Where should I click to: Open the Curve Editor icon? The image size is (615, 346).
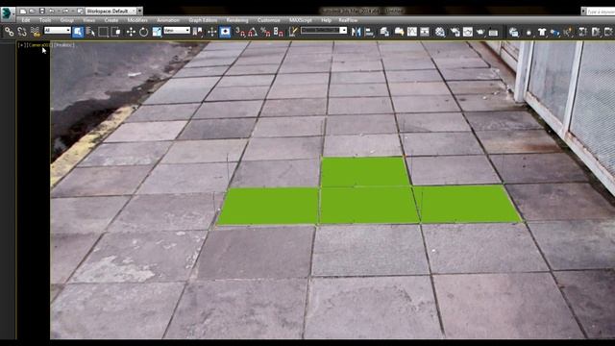(x=412, y=32)
